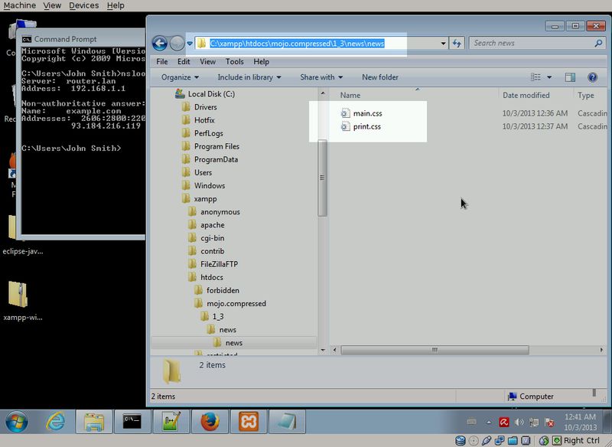Image resolution: width=612 pixels, height=447 pixels.
Task: Click the Help question mark icon
Action: pos(591,77)
